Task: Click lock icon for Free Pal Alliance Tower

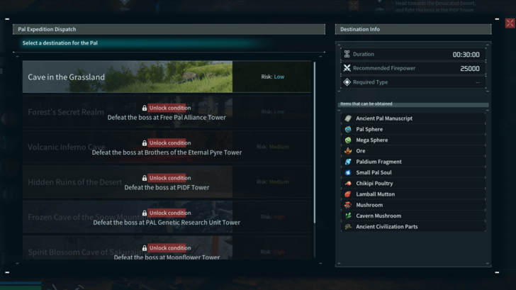Action: click(144, 108)
